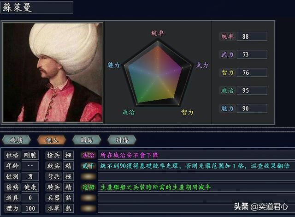Click the 武干 skill description text

[x=195, y=166]
